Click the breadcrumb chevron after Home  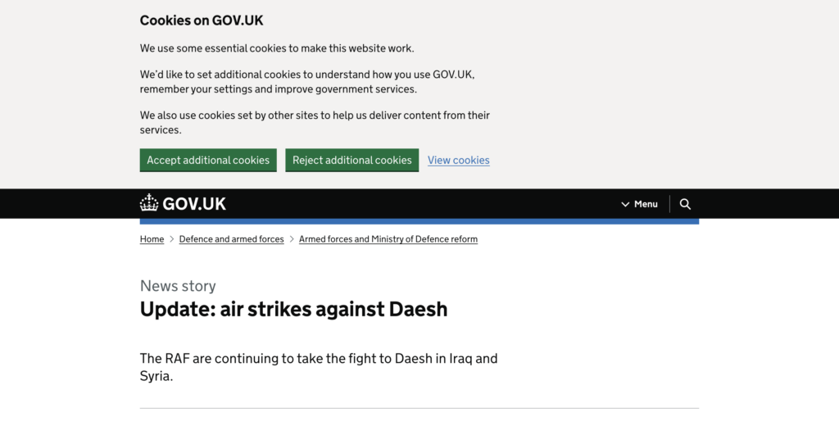point(172,239)
